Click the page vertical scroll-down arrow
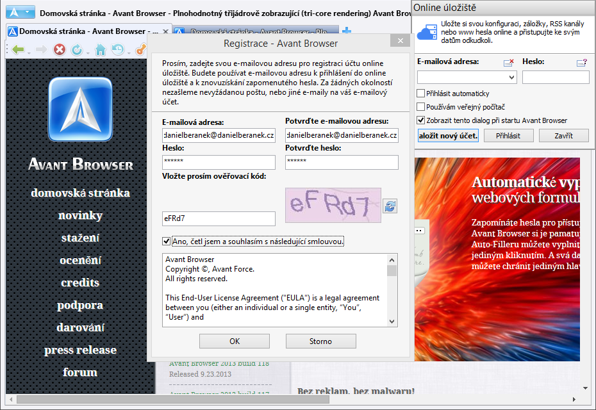 coord(585,388)
